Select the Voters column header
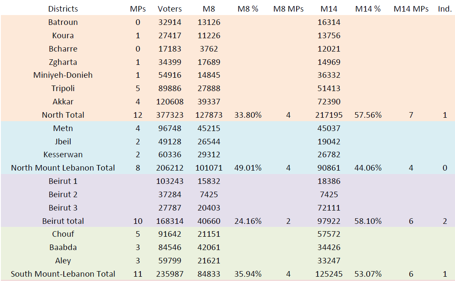The image size is (455, 281). [x=170, y=9]
